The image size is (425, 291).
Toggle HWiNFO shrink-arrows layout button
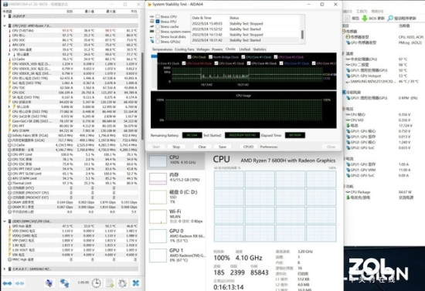(20, 283)
